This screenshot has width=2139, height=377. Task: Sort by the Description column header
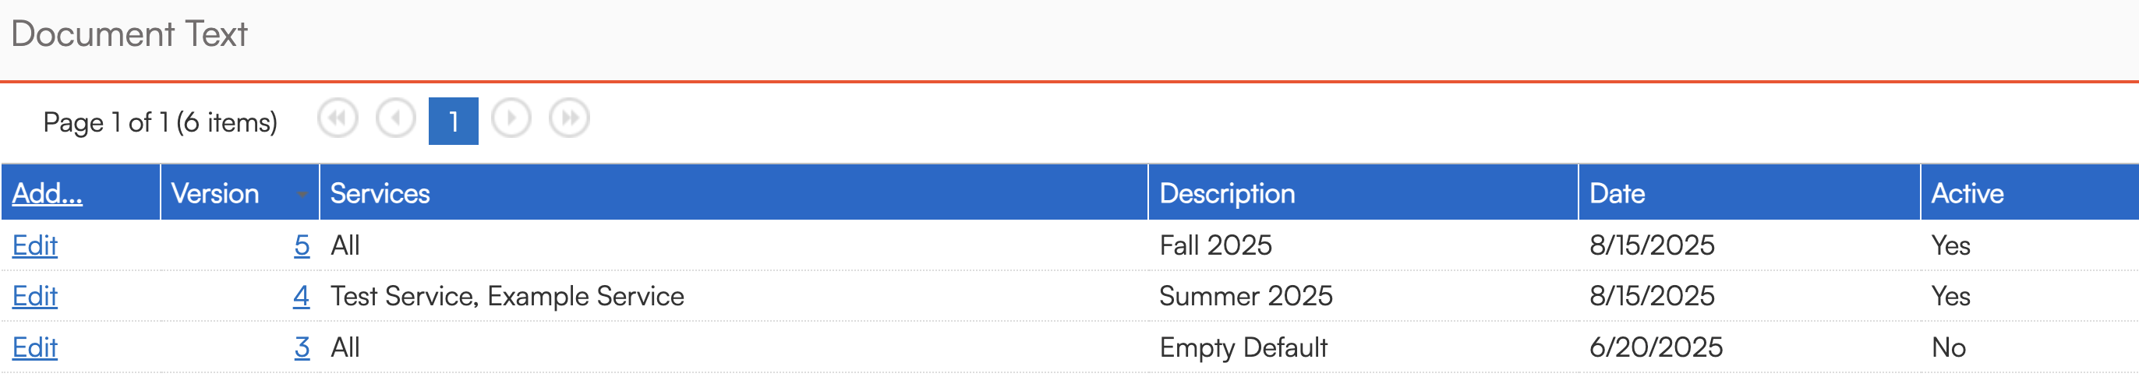click(x=1226, y=193)
